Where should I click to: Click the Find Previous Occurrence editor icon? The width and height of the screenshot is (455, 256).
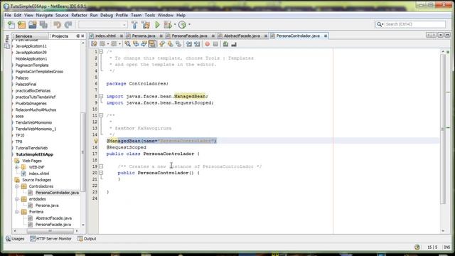point(136,44)
